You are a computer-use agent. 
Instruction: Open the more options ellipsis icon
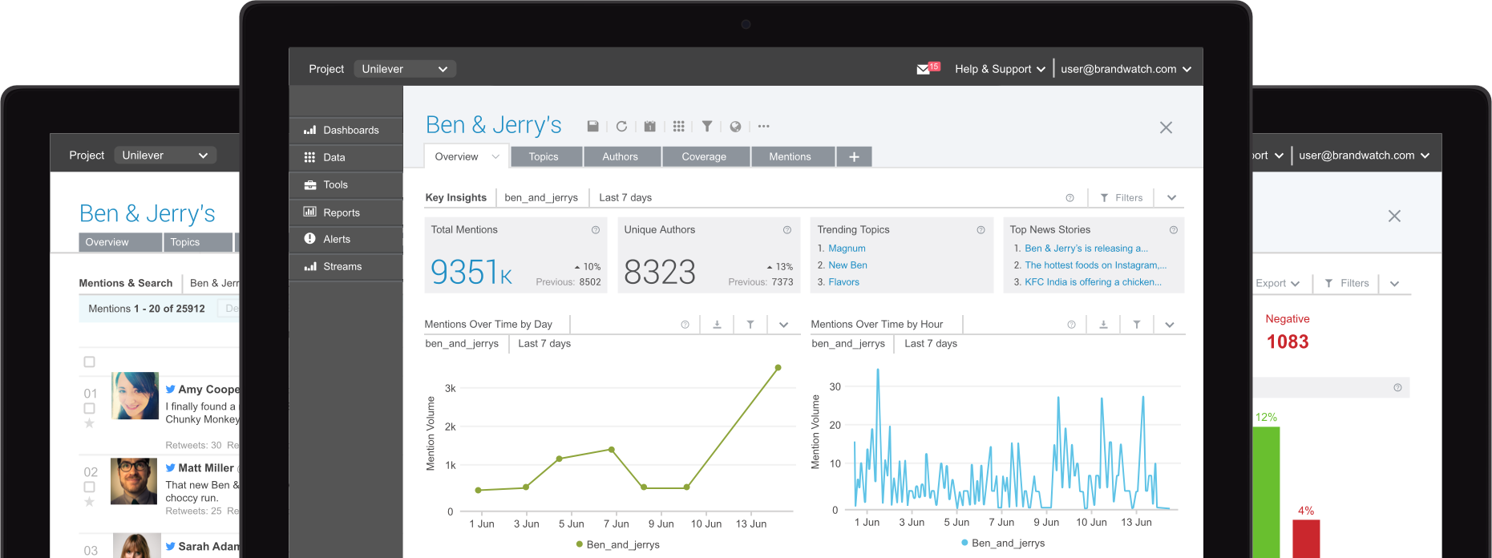(763, 127)
